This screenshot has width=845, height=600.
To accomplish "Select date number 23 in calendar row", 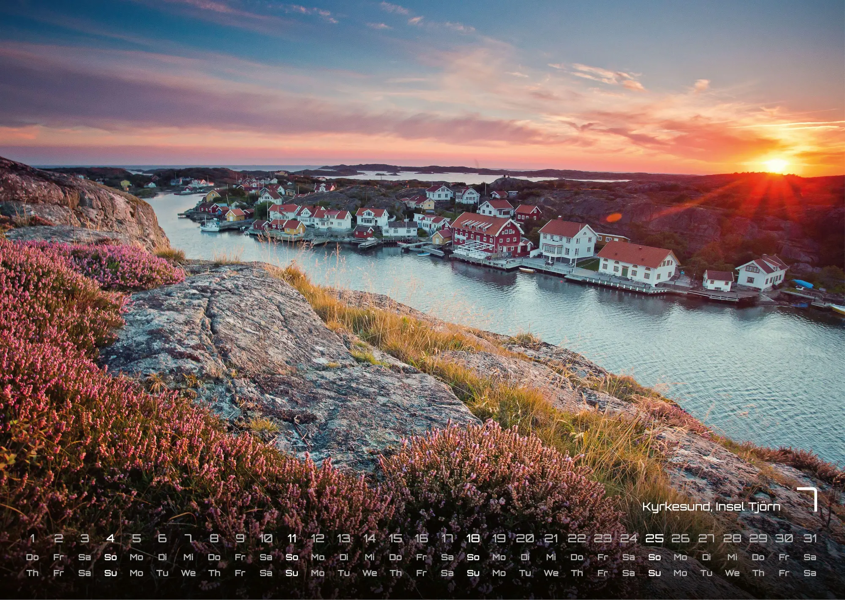I will [603, 538].
